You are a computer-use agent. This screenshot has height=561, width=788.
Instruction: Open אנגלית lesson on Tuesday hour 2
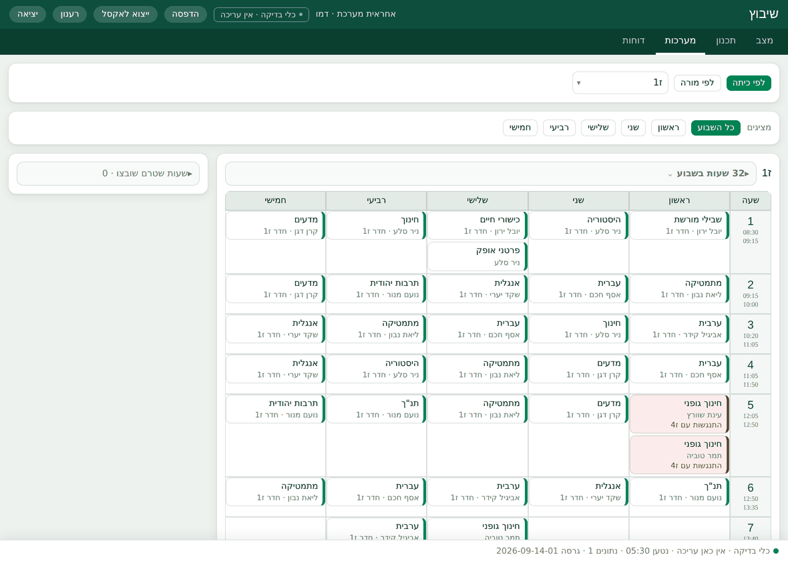477,289
